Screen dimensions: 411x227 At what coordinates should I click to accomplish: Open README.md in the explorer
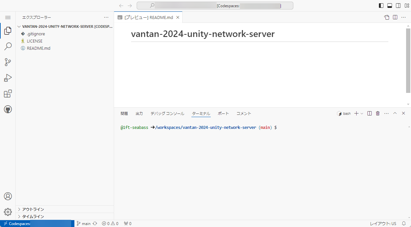(38, 48)
